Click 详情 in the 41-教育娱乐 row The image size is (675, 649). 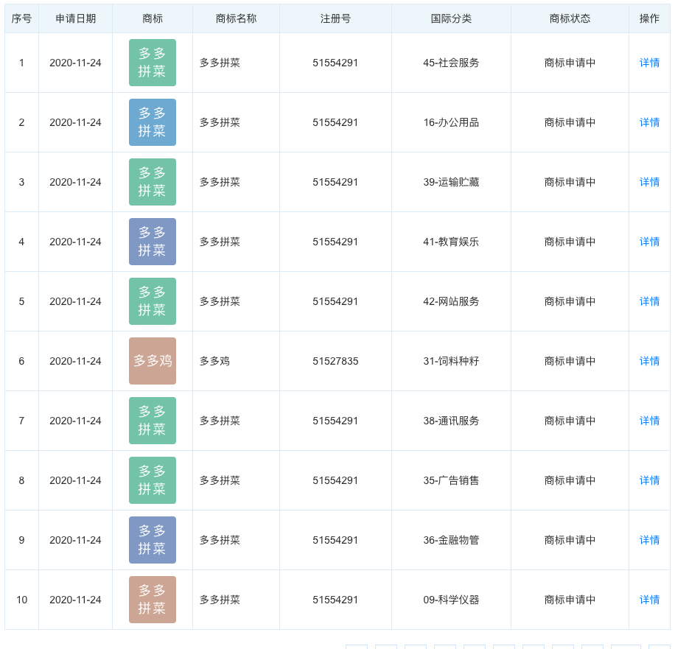[x=649, y=242]
